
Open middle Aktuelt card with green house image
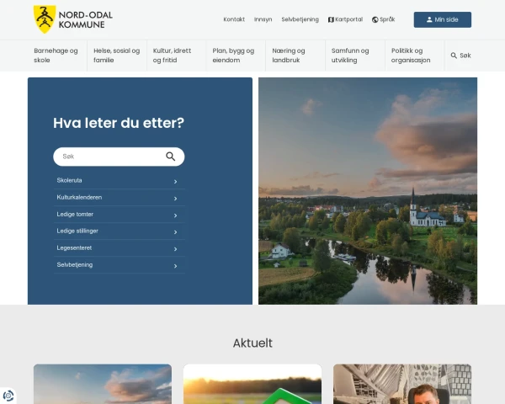pos(252,384)
